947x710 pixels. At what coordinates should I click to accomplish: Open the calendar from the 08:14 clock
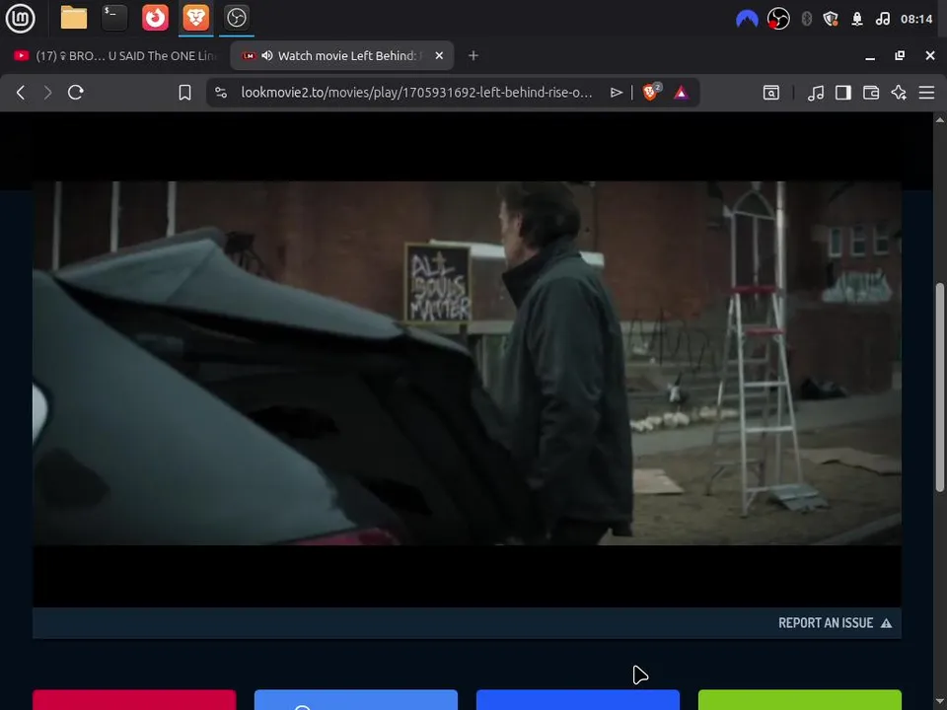[916, 19]
